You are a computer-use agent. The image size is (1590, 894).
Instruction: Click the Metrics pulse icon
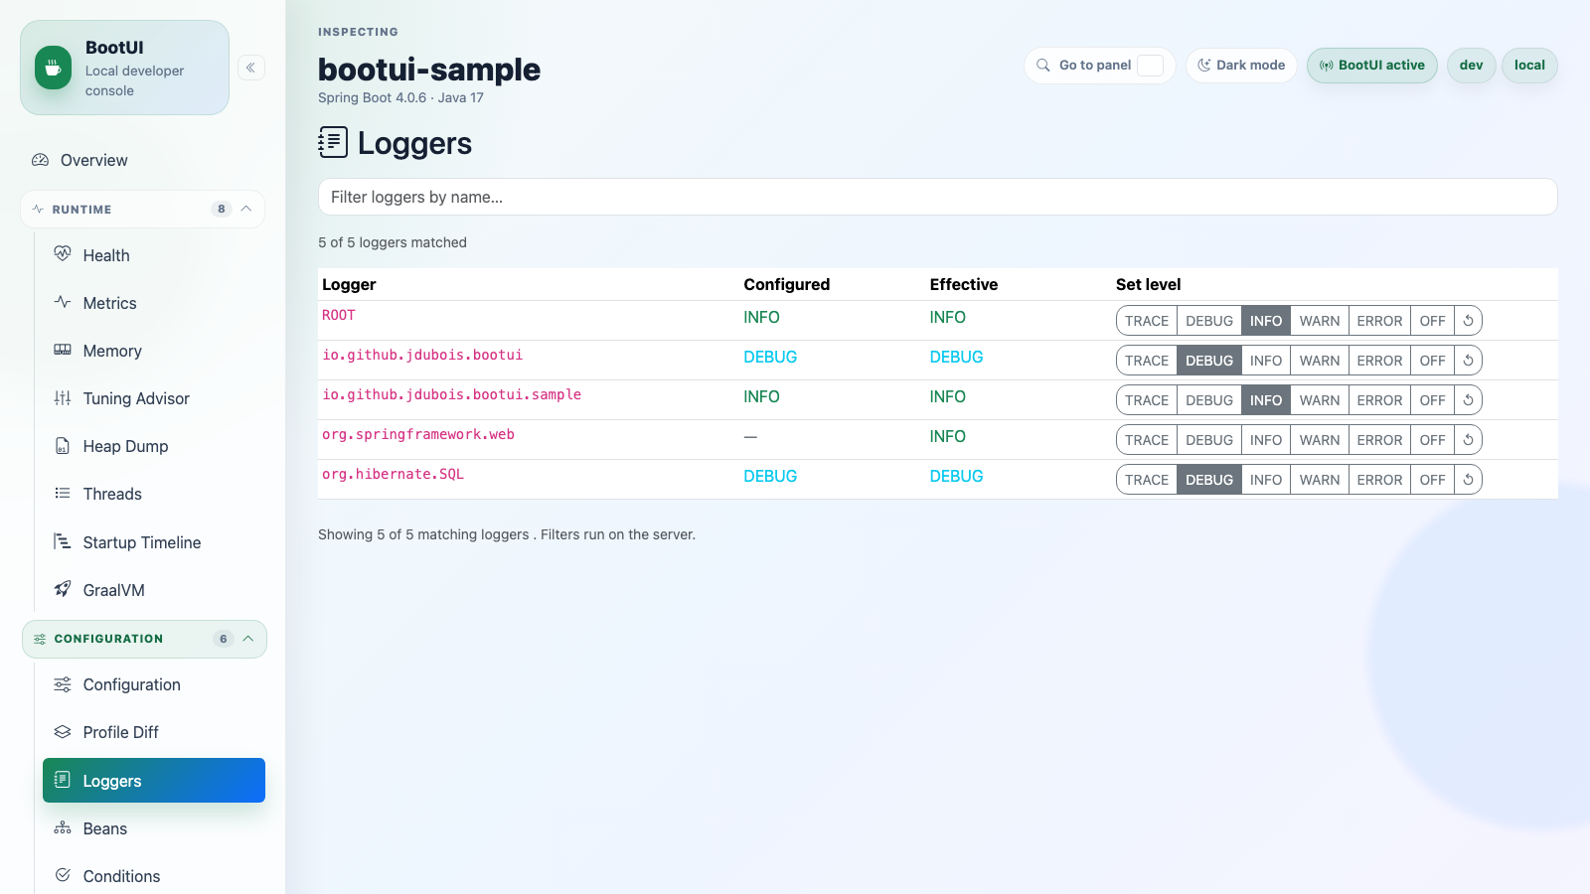pyautogui.click(x=63, y=302)
